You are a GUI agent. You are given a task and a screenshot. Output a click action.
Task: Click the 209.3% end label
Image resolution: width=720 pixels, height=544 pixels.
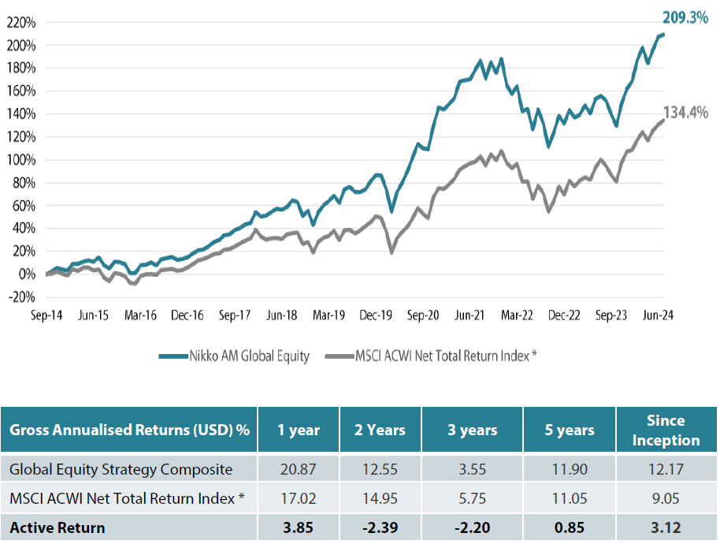[685, 17]
